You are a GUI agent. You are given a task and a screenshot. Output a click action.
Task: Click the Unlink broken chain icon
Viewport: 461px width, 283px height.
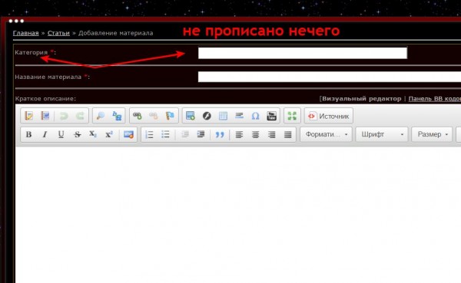point(153,116)
